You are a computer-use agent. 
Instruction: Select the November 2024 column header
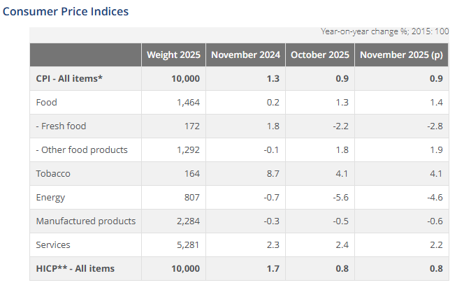(246, 54)
